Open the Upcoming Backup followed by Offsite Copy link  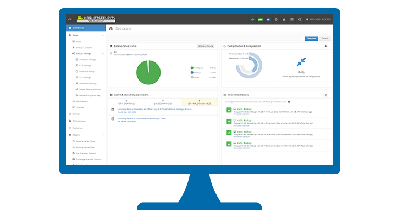click(x=154, y=109)
